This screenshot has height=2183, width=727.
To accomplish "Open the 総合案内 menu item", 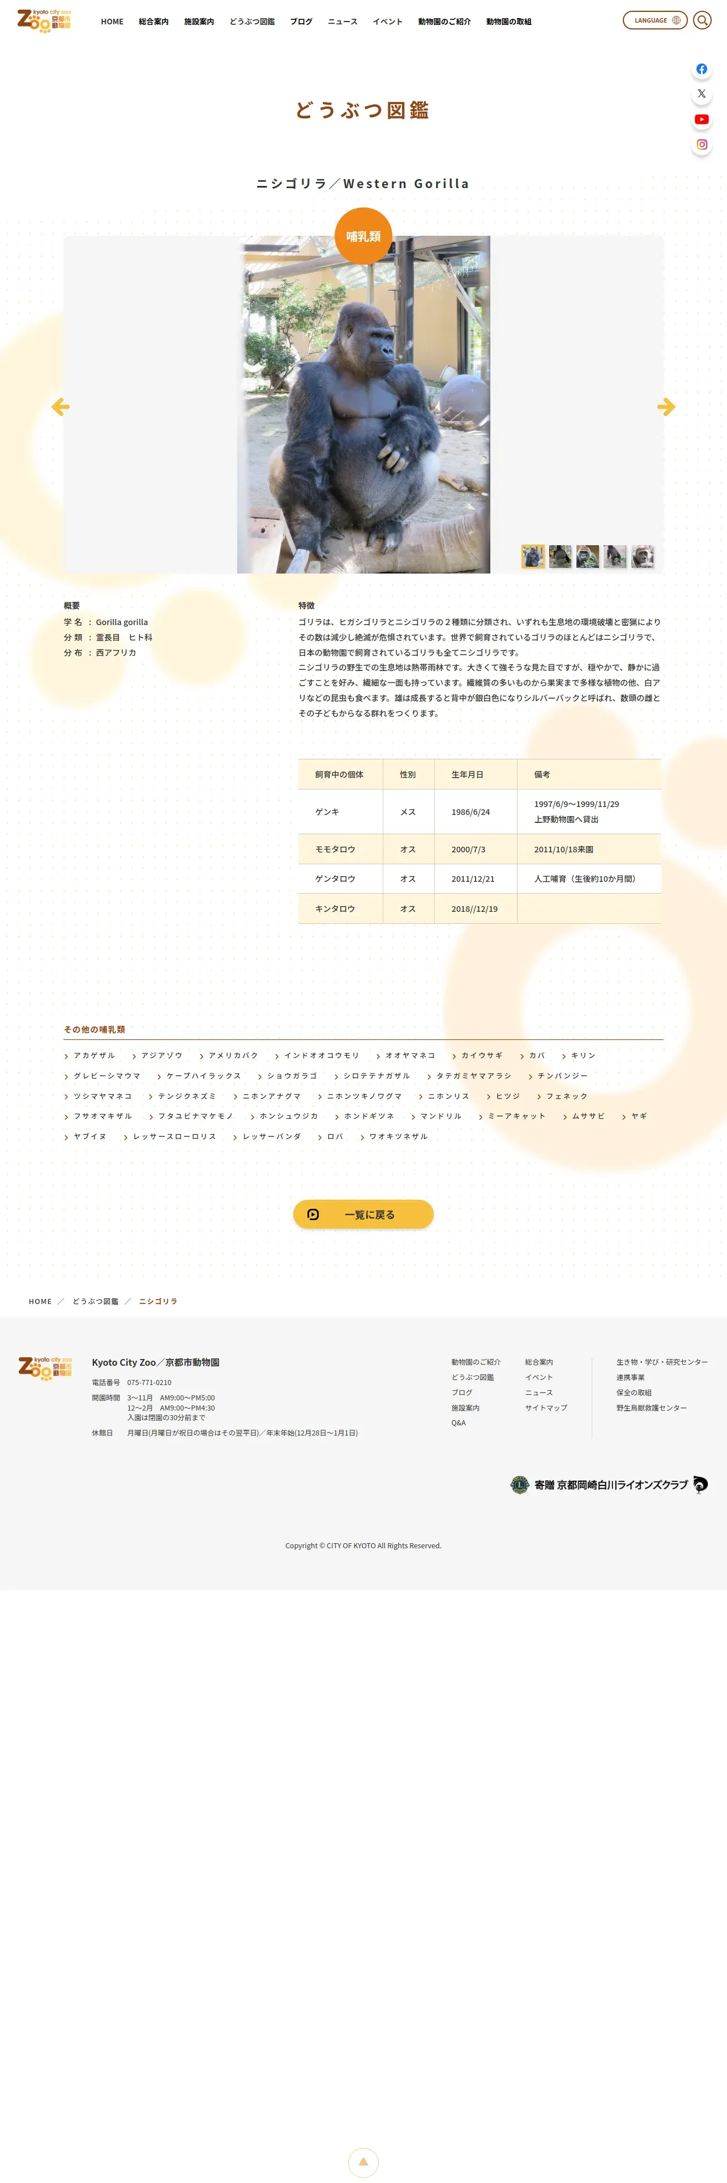I will click(x=153, y=22).
